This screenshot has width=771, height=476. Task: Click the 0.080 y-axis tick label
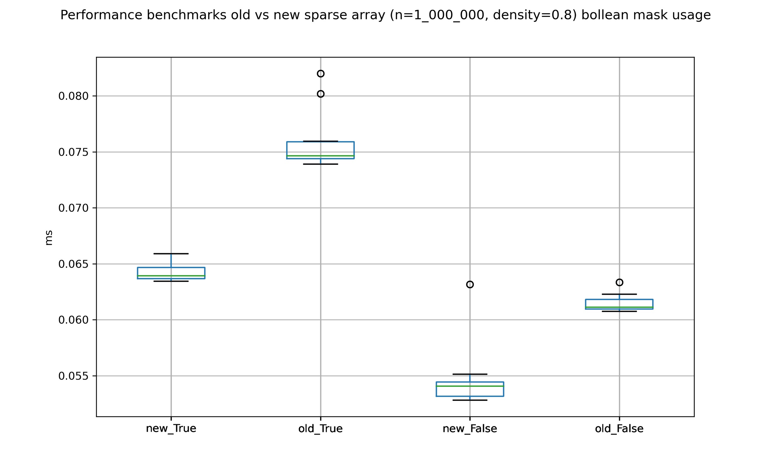coord(74,96)
